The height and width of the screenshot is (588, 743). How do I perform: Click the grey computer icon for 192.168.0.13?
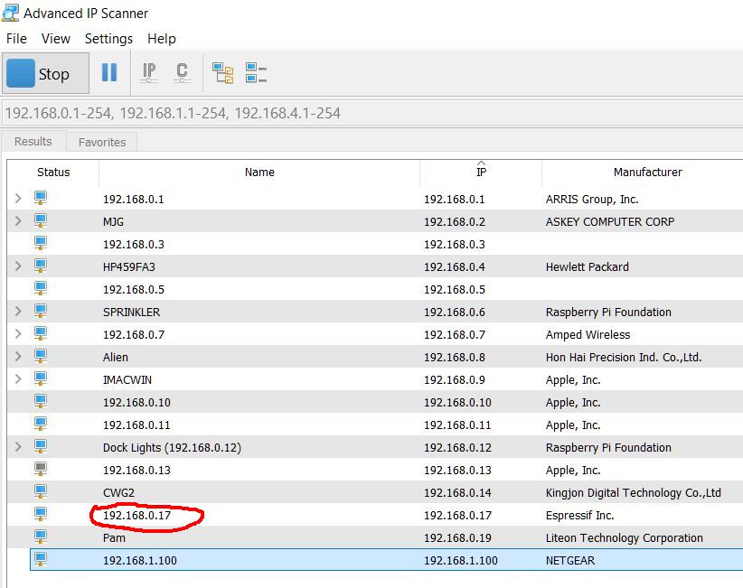coord(41,470)
